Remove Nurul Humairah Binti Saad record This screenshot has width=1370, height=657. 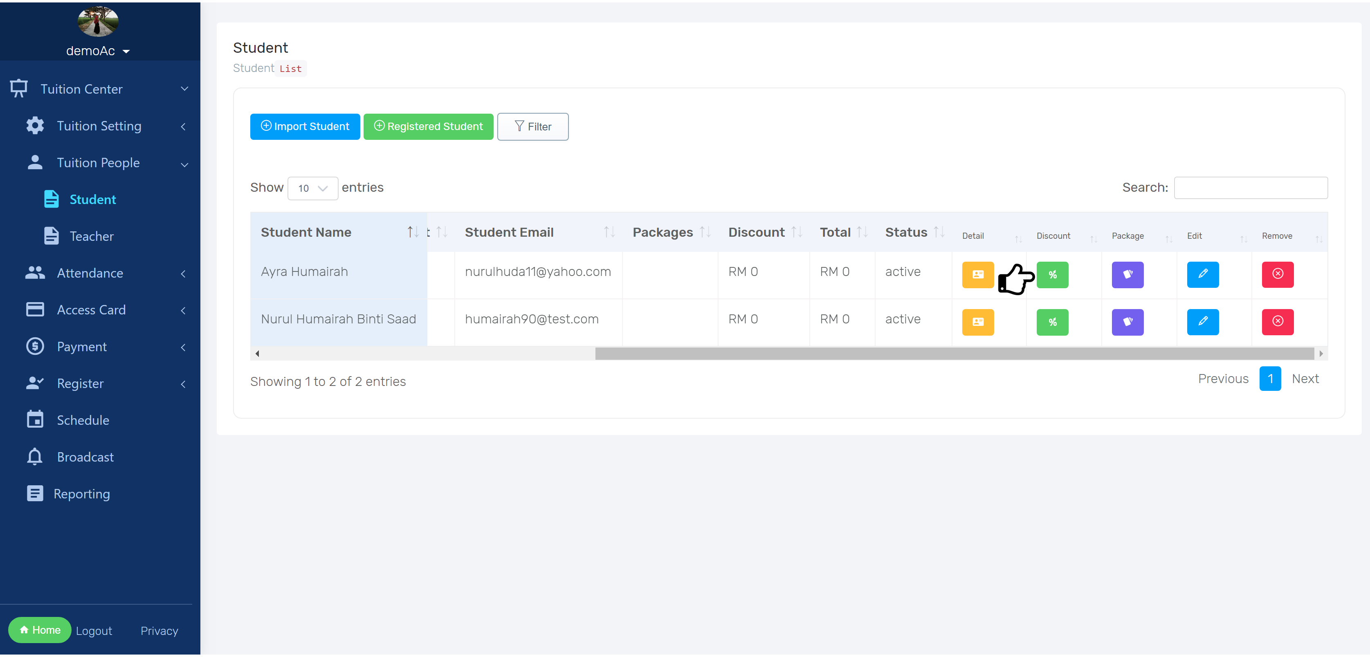click(x=1278, y=322)
